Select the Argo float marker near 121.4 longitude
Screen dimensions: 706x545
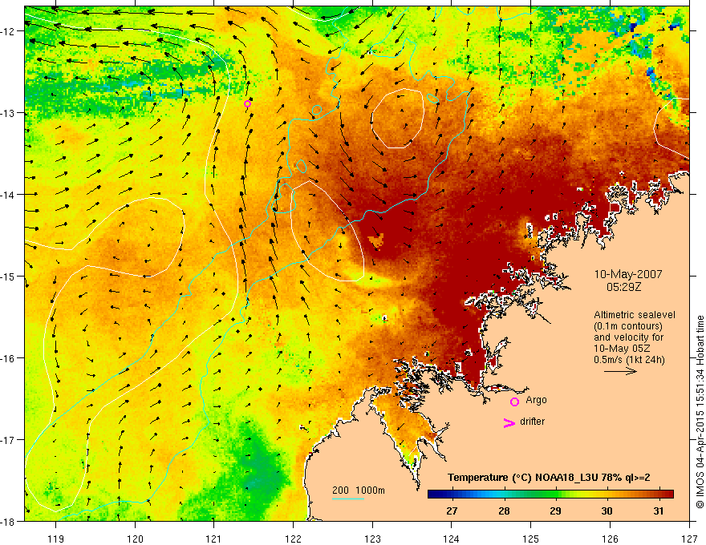pos(247,104)
